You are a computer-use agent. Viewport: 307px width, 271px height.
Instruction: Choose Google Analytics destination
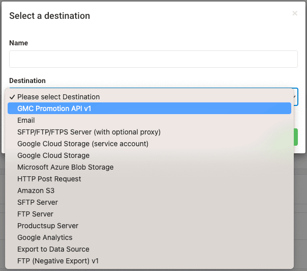[x=149, y=237]
